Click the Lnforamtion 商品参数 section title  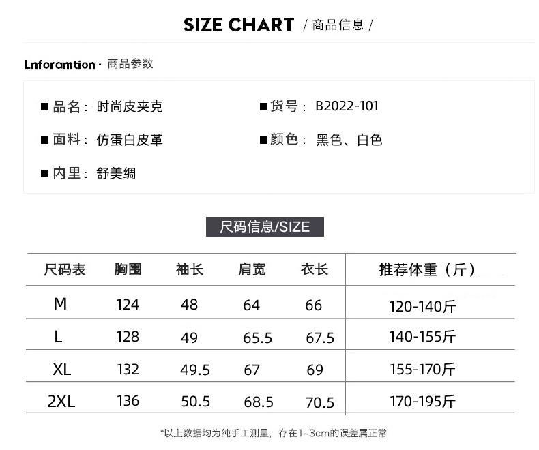click(89, 65)
